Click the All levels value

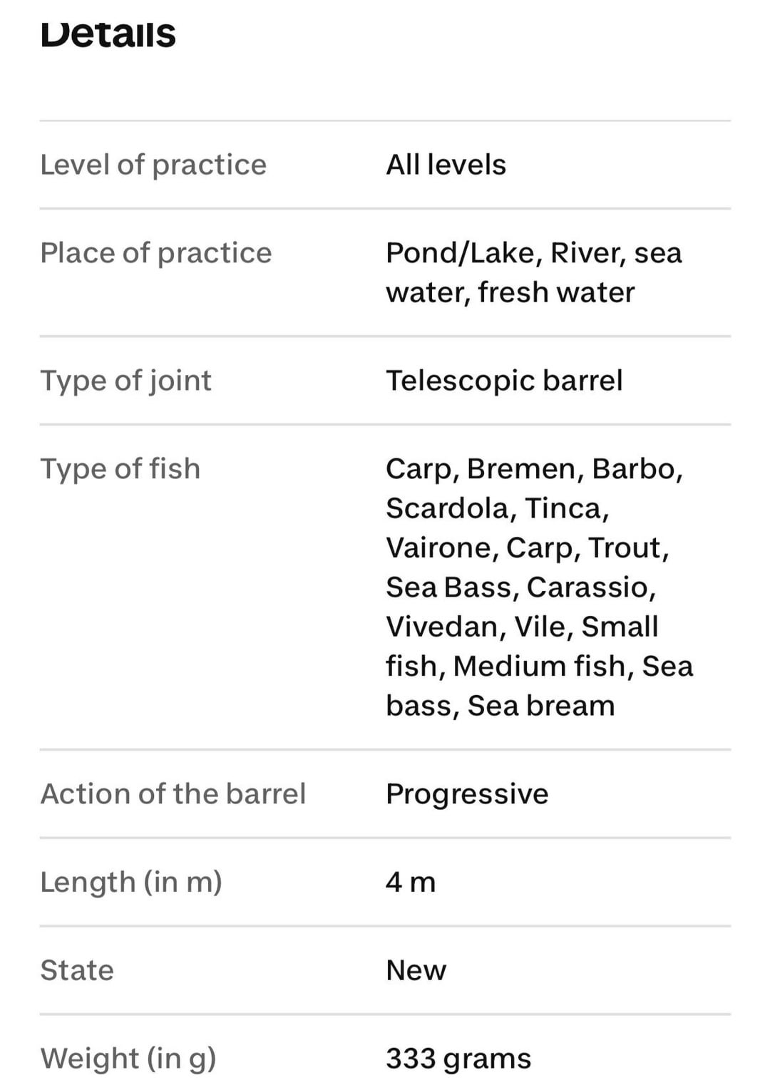click(446, 165)
